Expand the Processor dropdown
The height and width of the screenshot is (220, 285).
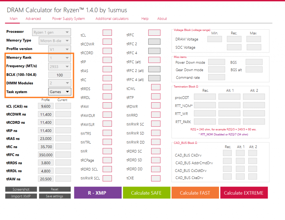point(51,32)
